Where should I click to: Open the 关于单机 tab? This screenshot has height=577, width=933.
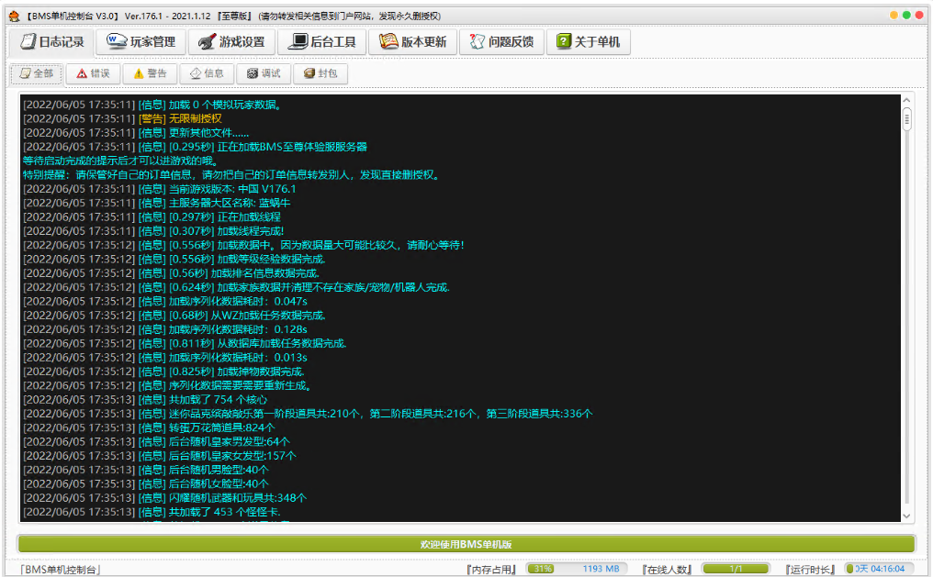click(x=588, y=41)
